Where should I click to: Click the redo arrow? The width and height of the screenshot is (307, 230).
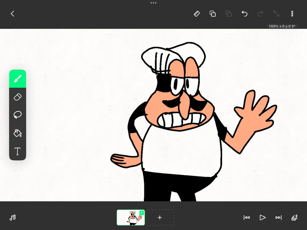260,14
